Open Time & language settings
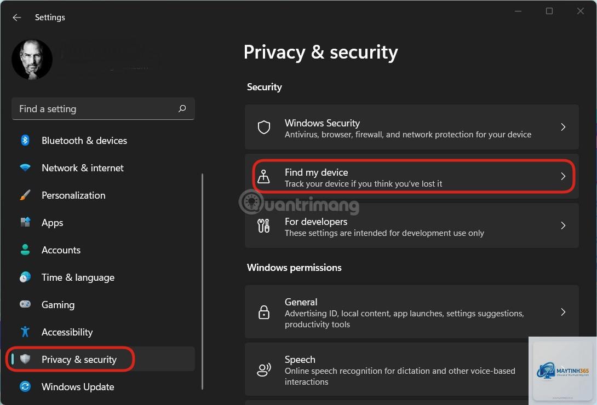The height and width of the screenshot is (405, 597). click(x=103, y=277)
